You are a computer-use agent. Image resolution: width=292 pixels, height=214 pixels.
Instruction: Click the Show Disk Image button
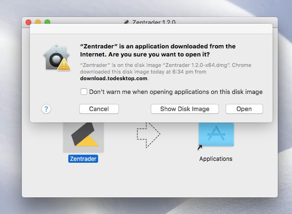pyautogui.click(x=184, y=109)
